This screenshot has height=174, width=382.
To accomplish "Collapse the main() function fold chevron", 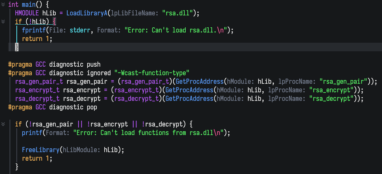I will [3, 4].
